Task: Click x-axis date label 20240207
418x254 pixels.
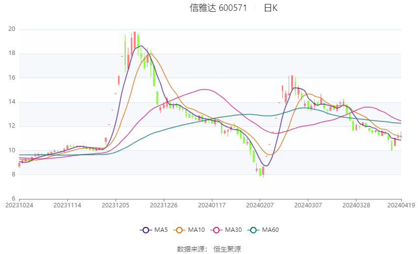Action: point(260,205)
